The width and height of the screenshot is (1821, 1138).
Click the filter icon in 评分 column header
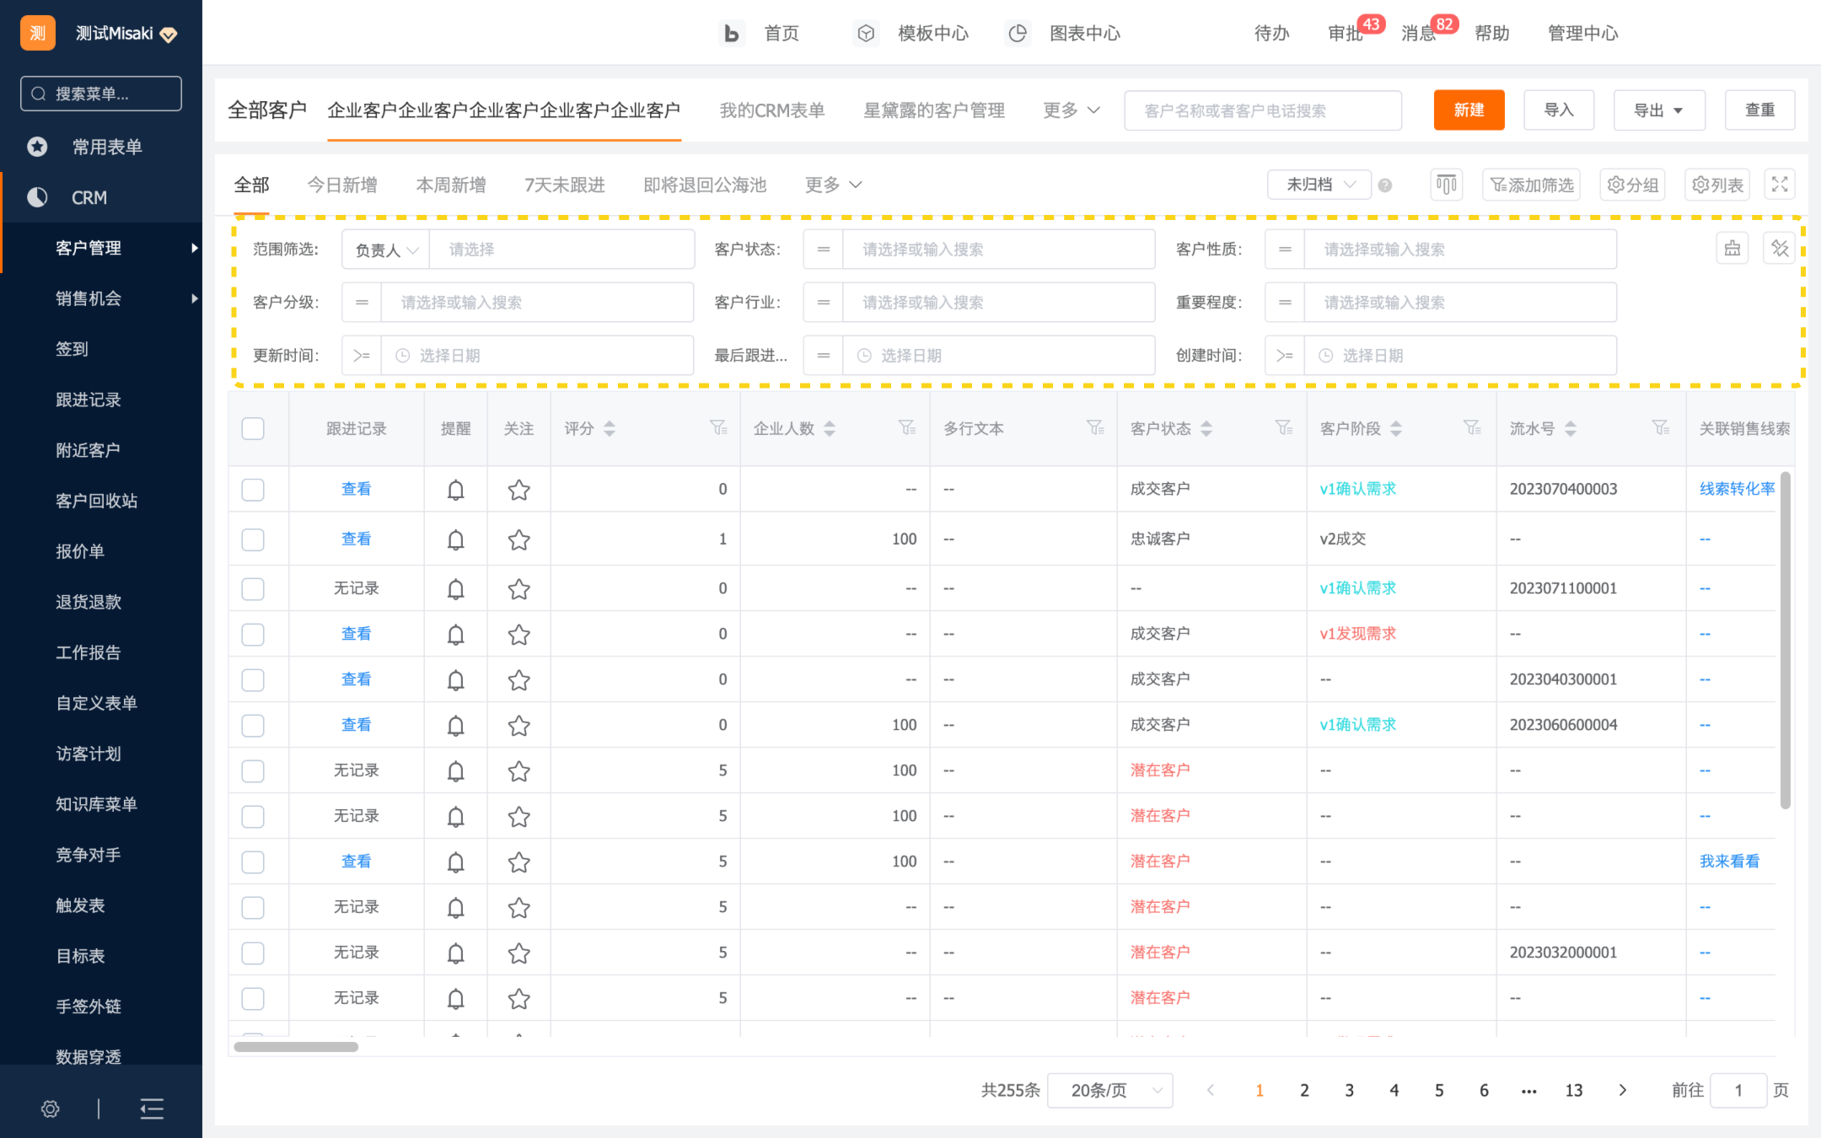tap(718, 428)
